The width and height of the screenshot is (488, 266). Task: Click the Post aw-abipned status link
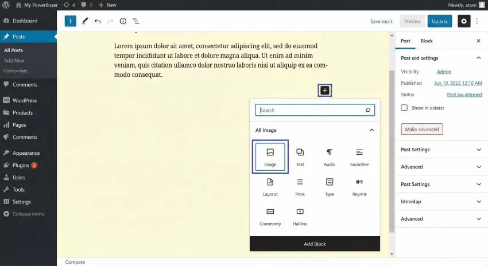pyautogui.click(x=464, y=95)
